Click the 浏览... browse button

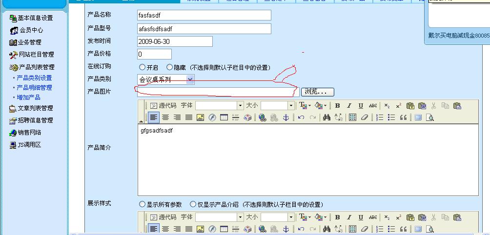(318, 92)
